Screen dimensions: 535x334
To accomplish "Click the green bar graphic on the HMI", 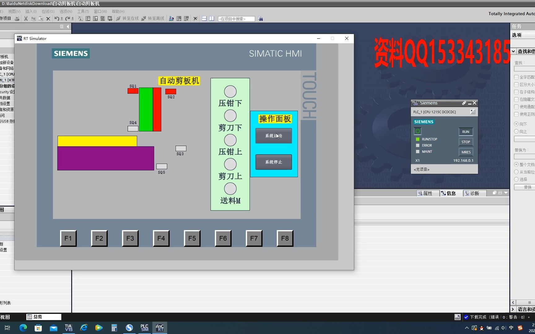I will tap(146, 109).
